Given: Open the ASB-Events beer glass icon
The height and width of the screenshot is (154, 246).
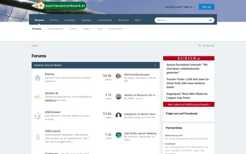Looking at the screenshot, I should [38, 137].
